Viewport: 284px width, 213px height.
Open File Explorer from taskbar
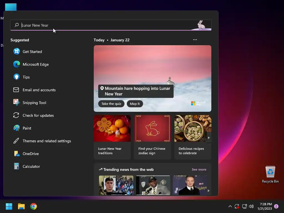point(21,206)
